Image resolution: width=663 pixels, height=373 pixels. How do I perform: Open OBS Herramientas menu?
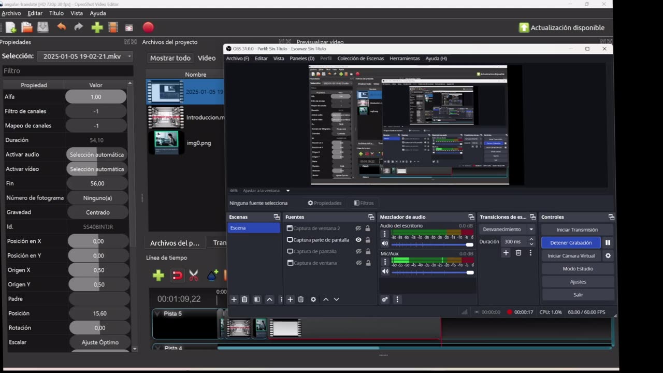point(405,59)
